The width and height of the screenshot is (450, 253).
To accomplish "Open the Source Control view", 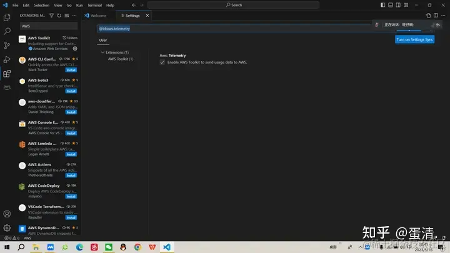I will click(7, 46).
